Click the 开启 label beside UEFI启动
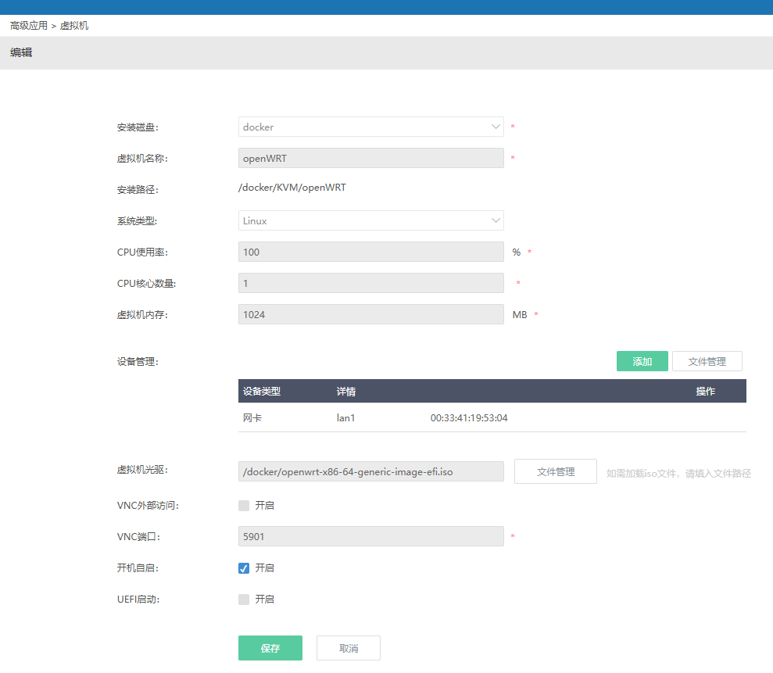The width and height of the screenshot is (773, 673). coord(264,599)
